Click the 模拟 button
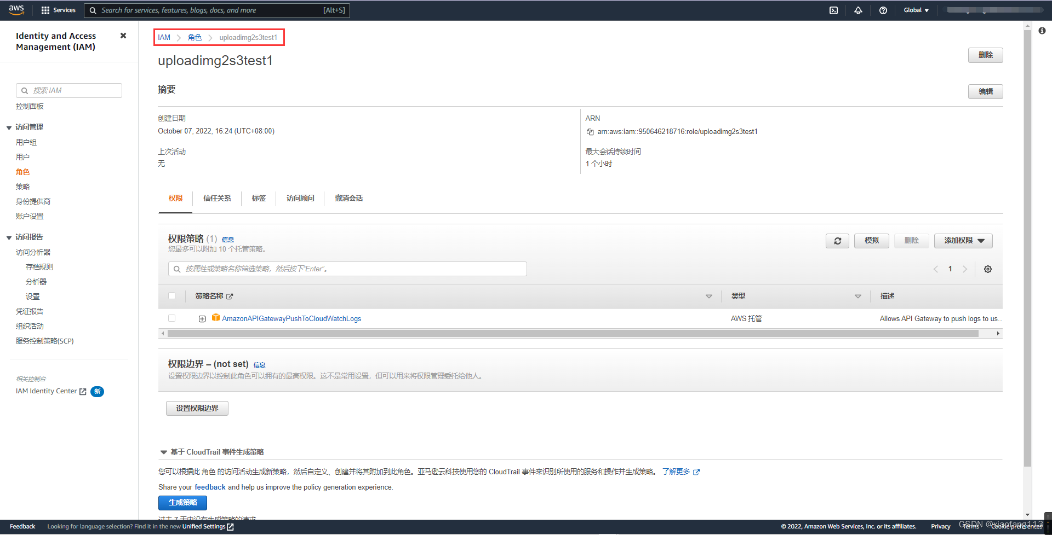 (871, 241)
